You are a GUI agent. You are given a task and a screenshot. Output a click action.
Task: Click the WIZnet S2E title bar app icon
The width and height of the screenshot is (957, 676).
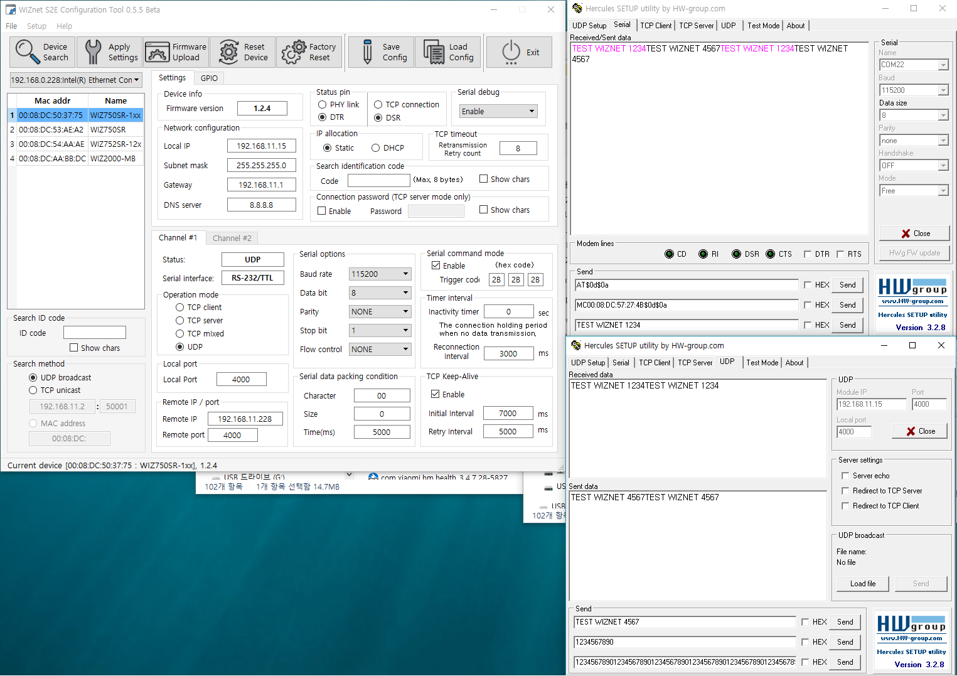point(10,9)
